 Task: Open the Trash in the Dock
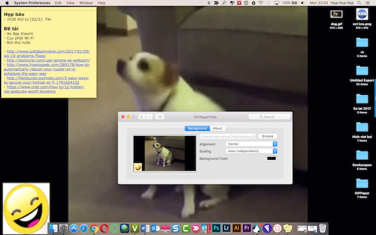[323, 228]
